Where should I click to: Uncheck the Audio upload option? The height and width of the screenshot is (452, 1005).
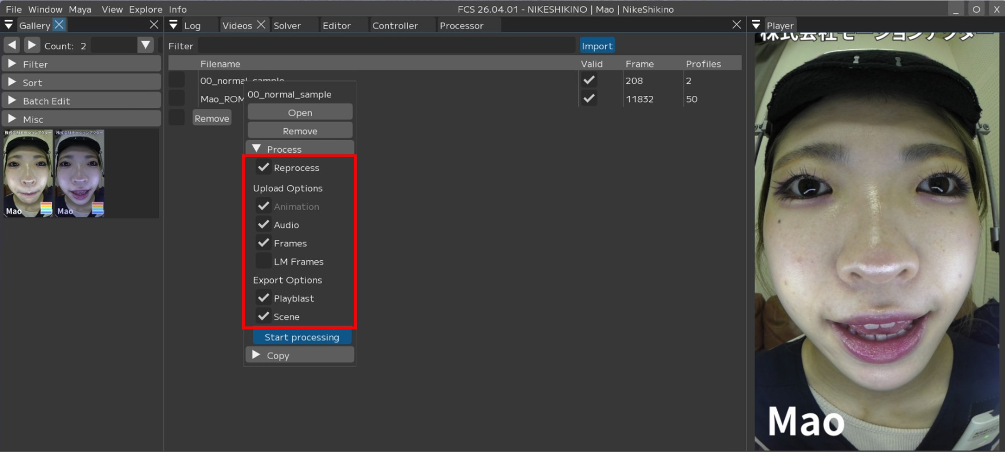(263, 224)
